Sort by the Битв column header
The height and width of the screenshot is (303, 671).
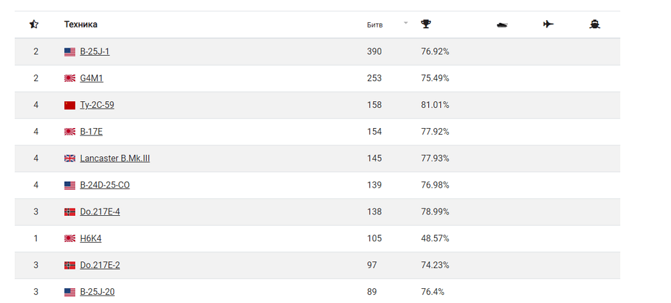click(x=375, y=25)
